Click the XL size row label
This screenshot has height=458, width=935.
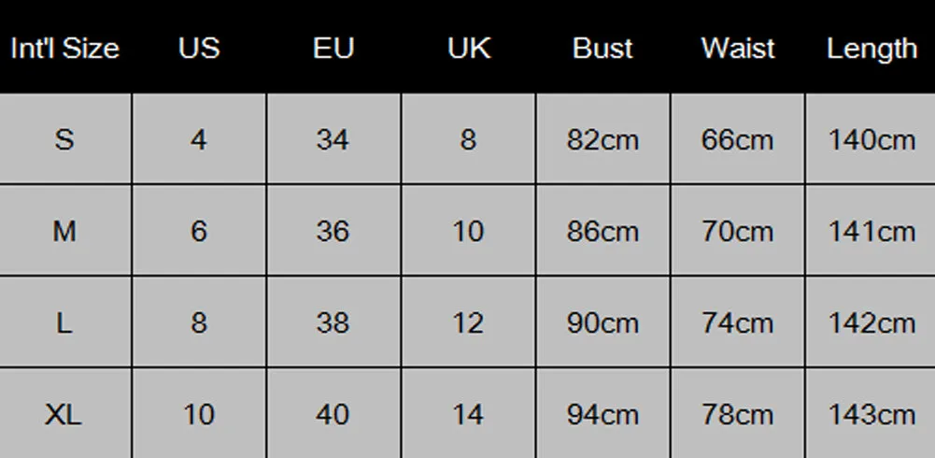click(64, 414)
